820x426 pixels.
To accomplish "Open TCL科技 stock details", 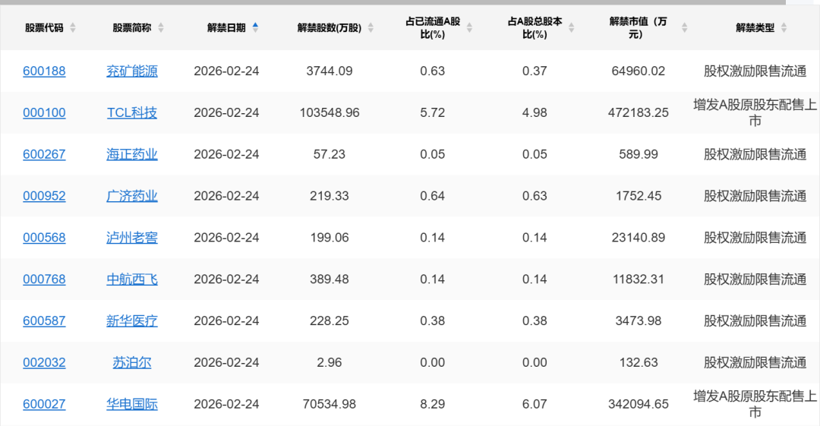I will [x=132, y=113].
